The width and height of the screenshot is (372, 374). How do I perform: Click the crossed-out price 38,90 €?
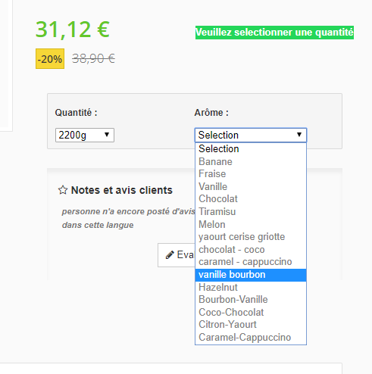[x=93, y=59]
